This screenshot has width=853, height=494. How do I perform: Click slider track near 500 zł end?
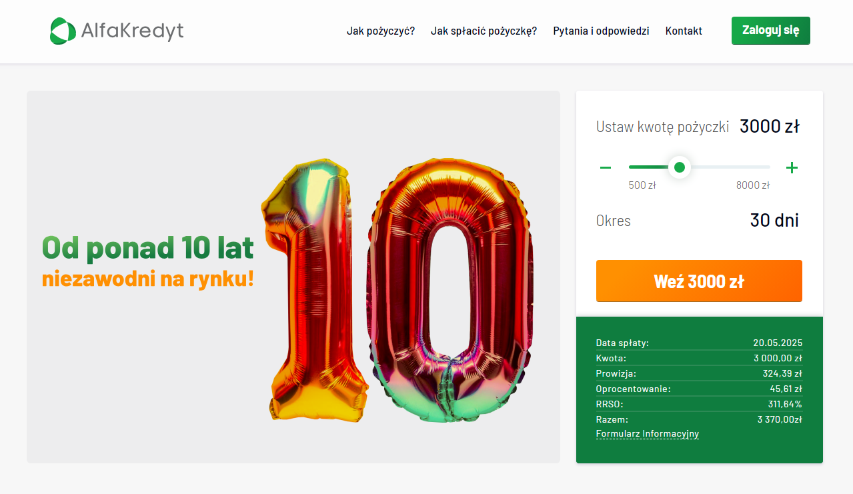click(x=637, y=167)
